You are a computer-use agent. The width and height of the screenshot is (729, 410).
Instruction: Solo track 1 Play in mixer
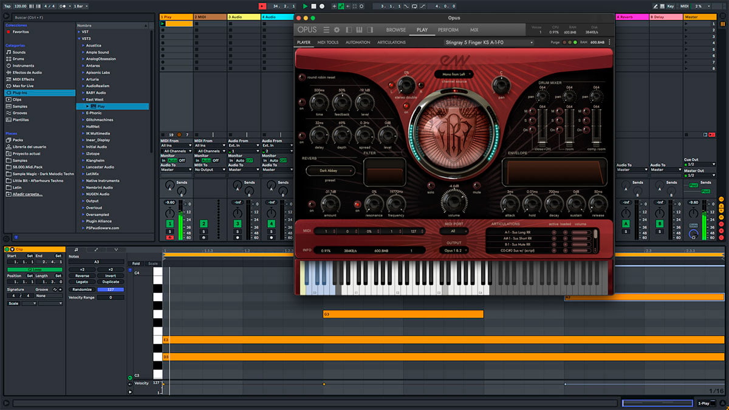point(170,231)
